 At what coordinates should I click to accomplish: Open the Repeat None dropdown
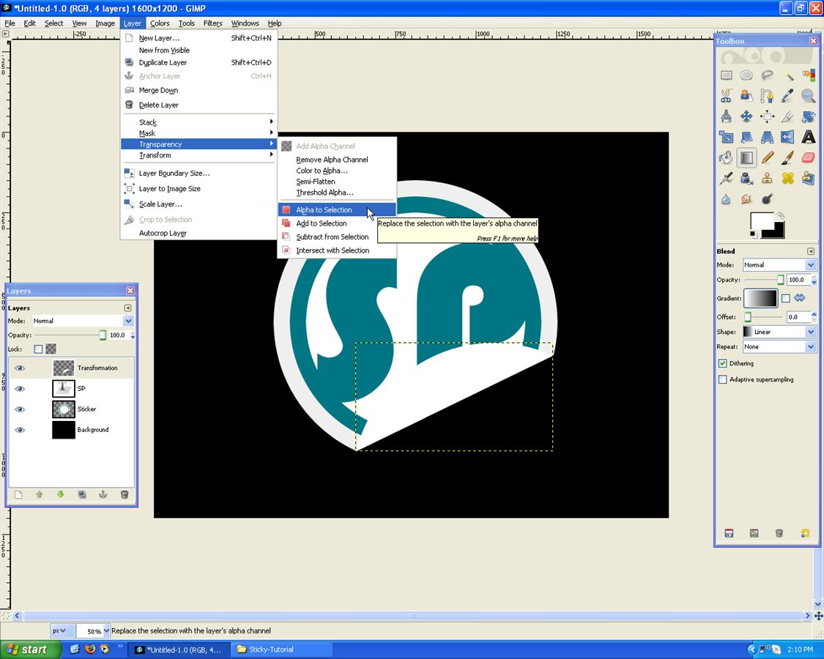[779, 347]
